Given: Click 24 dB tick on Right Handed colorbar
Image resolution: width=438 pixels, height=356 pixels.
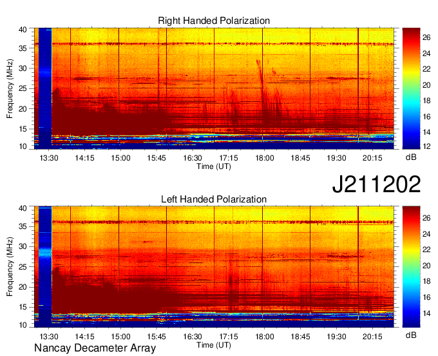Looking at the screenshot, I should coord(426,54).
